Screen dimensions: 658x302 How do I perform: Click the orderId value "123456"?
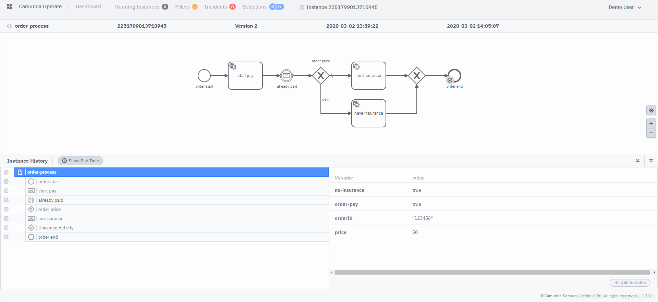coord(422,218)
